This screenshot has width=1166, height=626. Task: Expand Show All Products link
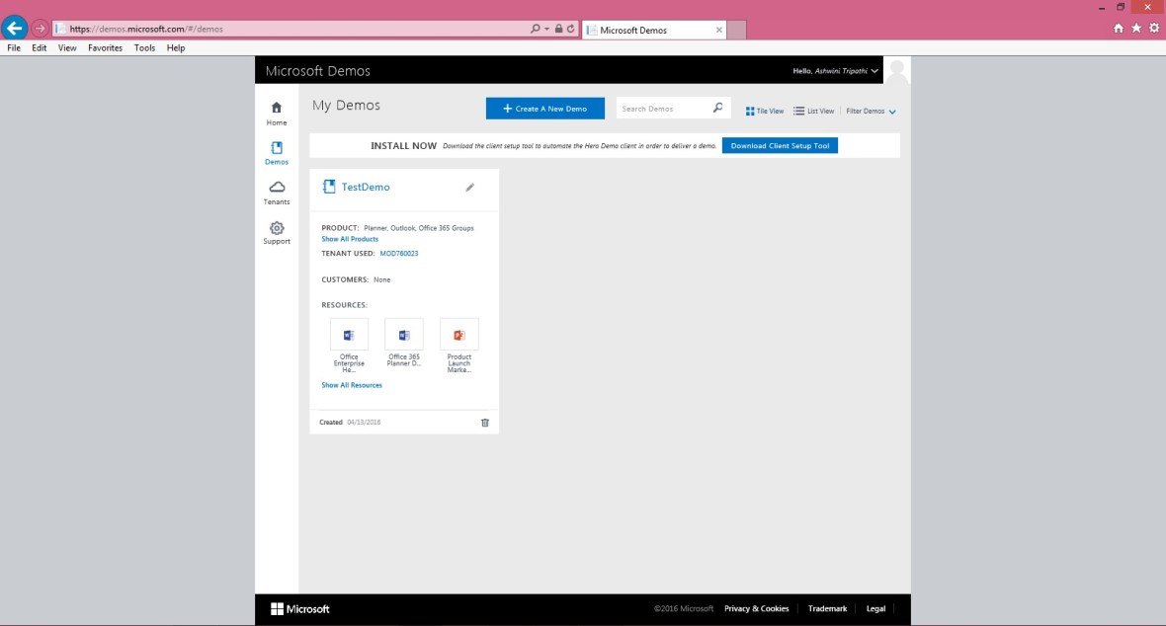350,239
